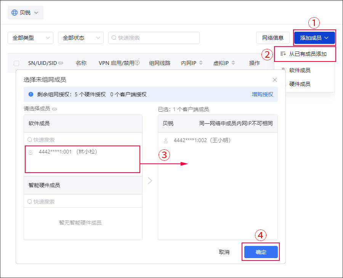The width and height of the screenshot is (343, 278).
Task: Click the 快速搜索 field under 软件成员
Action: point(83,140)
